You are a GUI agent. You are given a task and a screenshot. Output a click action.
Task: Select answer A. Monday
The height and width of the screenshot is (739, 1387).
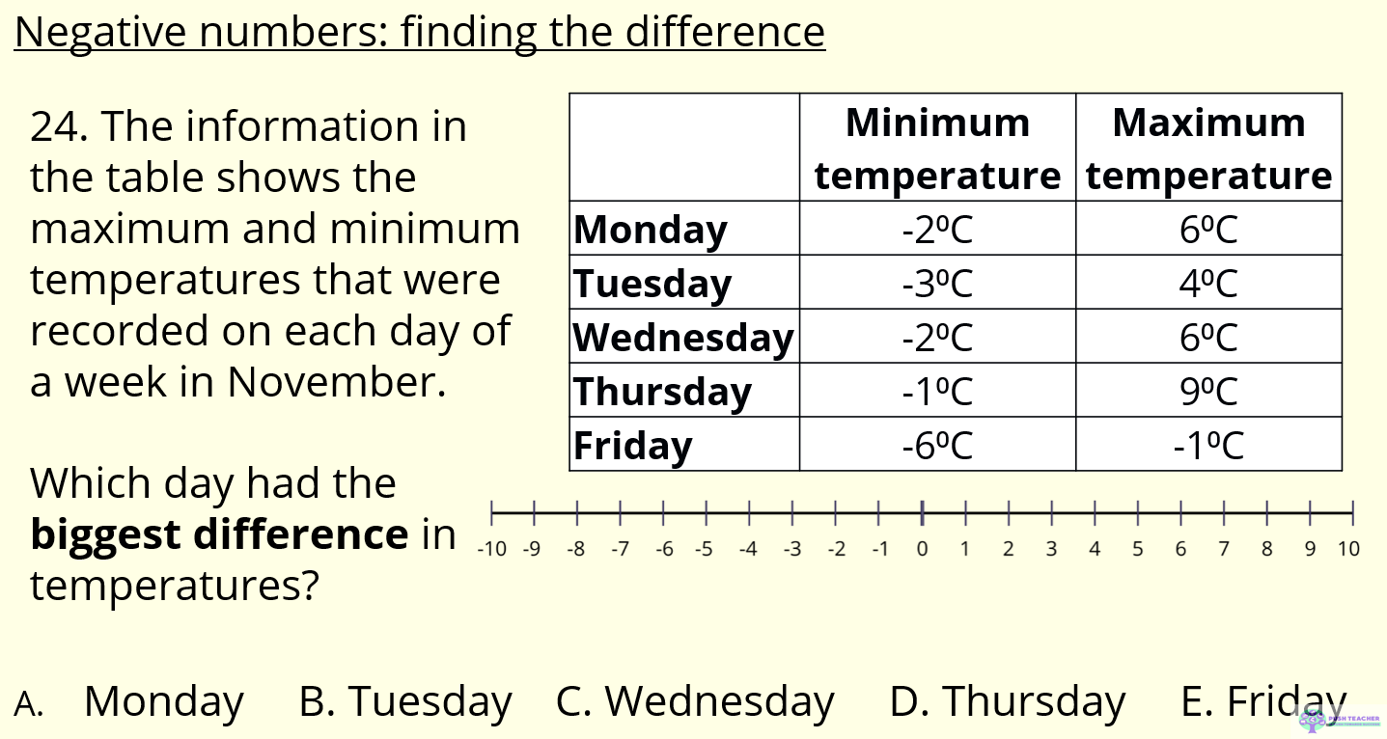129,702
